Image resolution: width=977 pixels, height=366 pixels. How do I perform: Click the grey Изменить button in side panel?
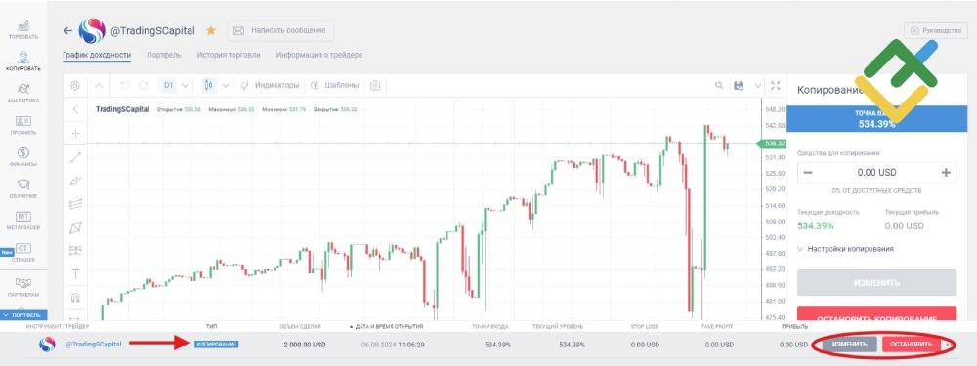pos(876,283)
